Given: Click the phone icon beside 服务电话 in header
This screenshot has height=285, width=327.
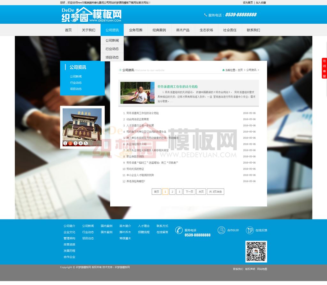Looking at the screenshot, I should (x=205, y=15).
